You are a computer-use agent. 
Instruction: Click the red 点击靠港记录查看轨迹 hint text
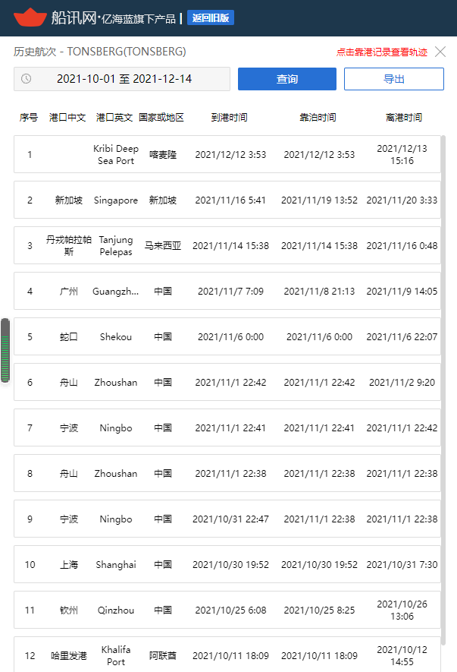coord(382,52)
